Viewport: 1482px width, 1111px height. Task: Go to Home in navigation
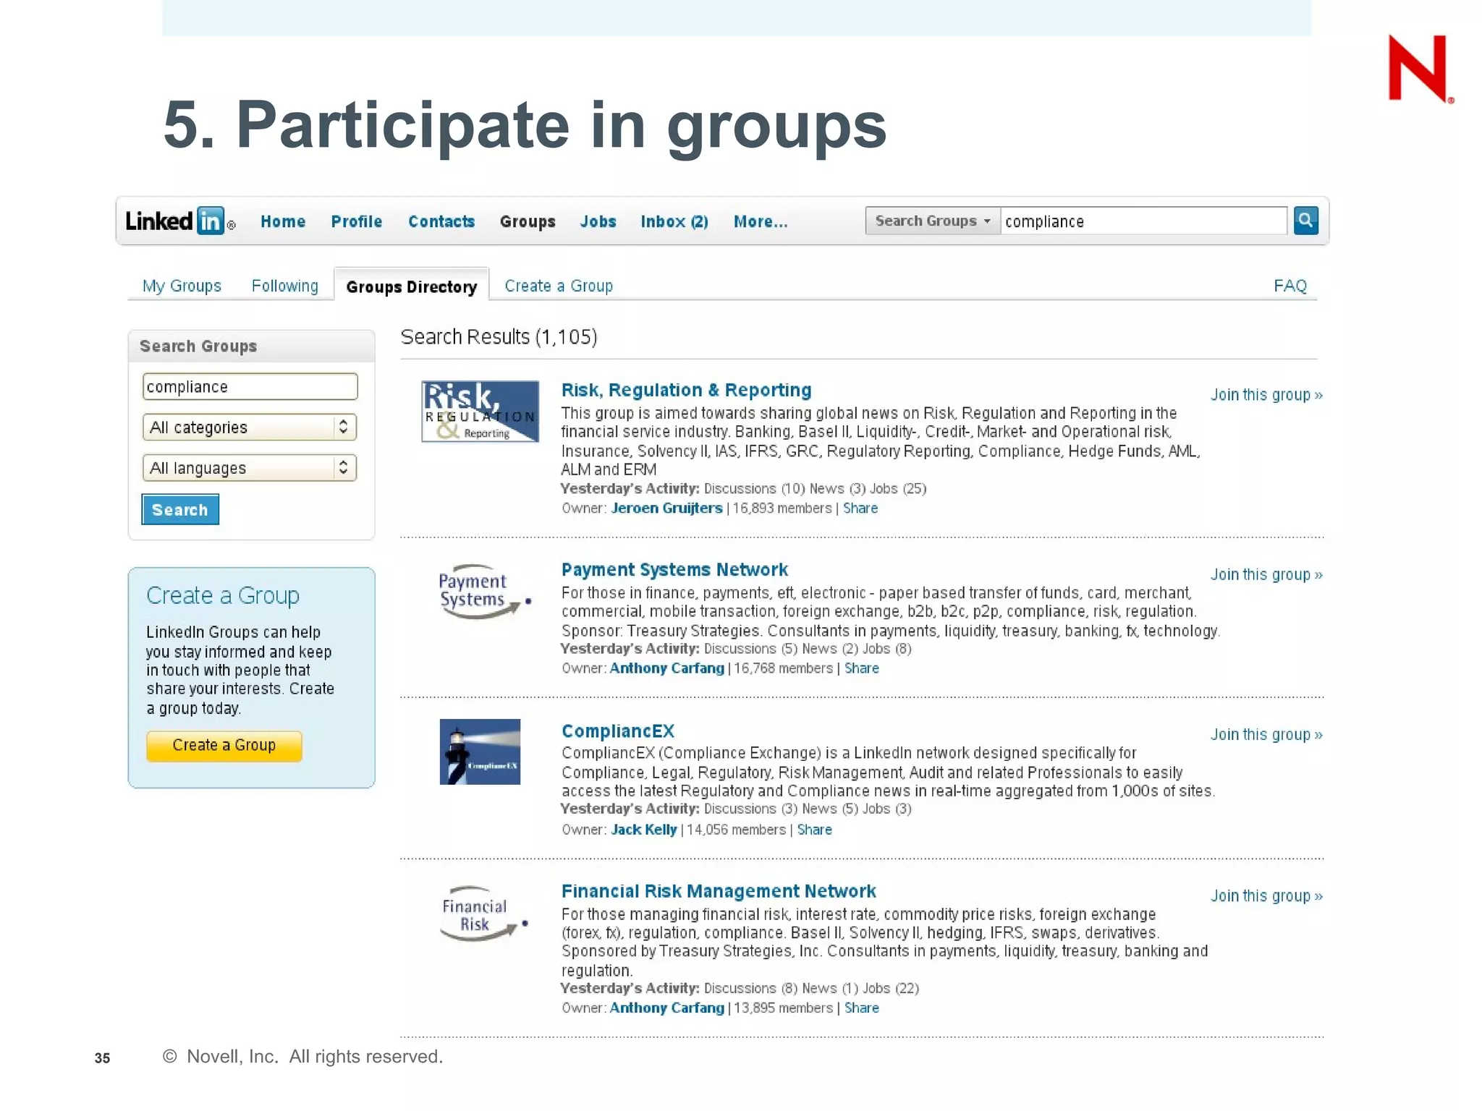click(x=283, y=221)
